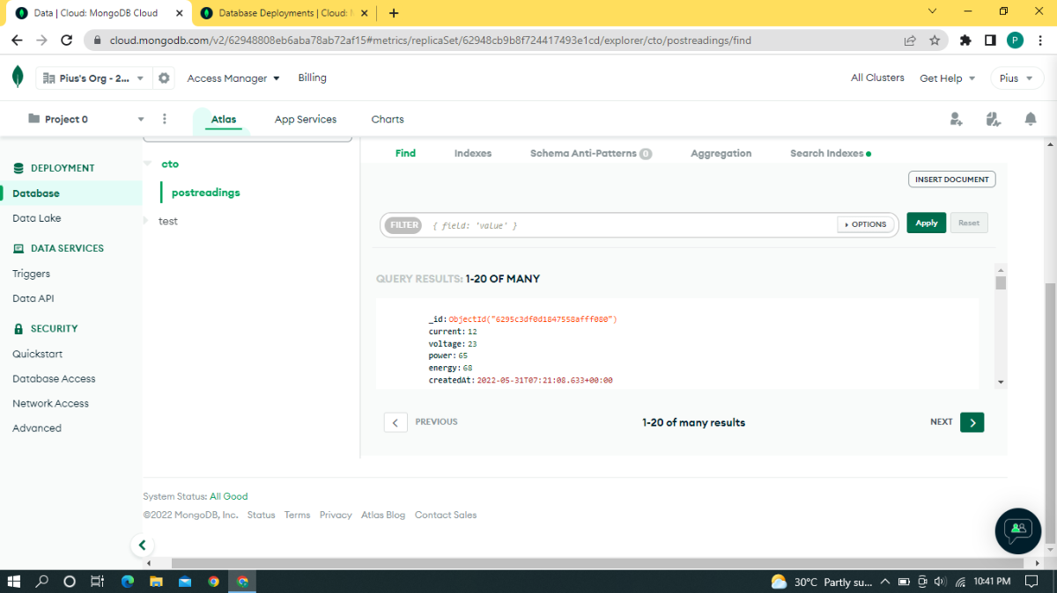The height and width of the screenshot is (593, 1057).
Task: Switch to the Charts tab
Action: coord(388,120)
